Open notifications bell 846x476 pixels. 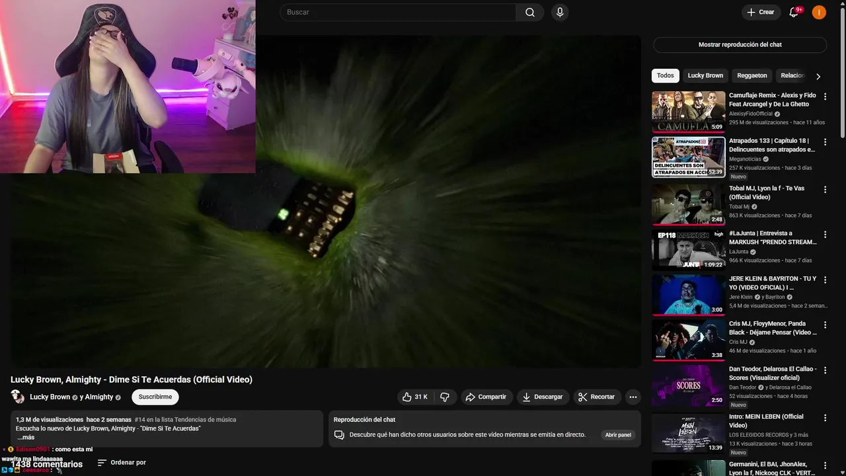click(794, 12)
